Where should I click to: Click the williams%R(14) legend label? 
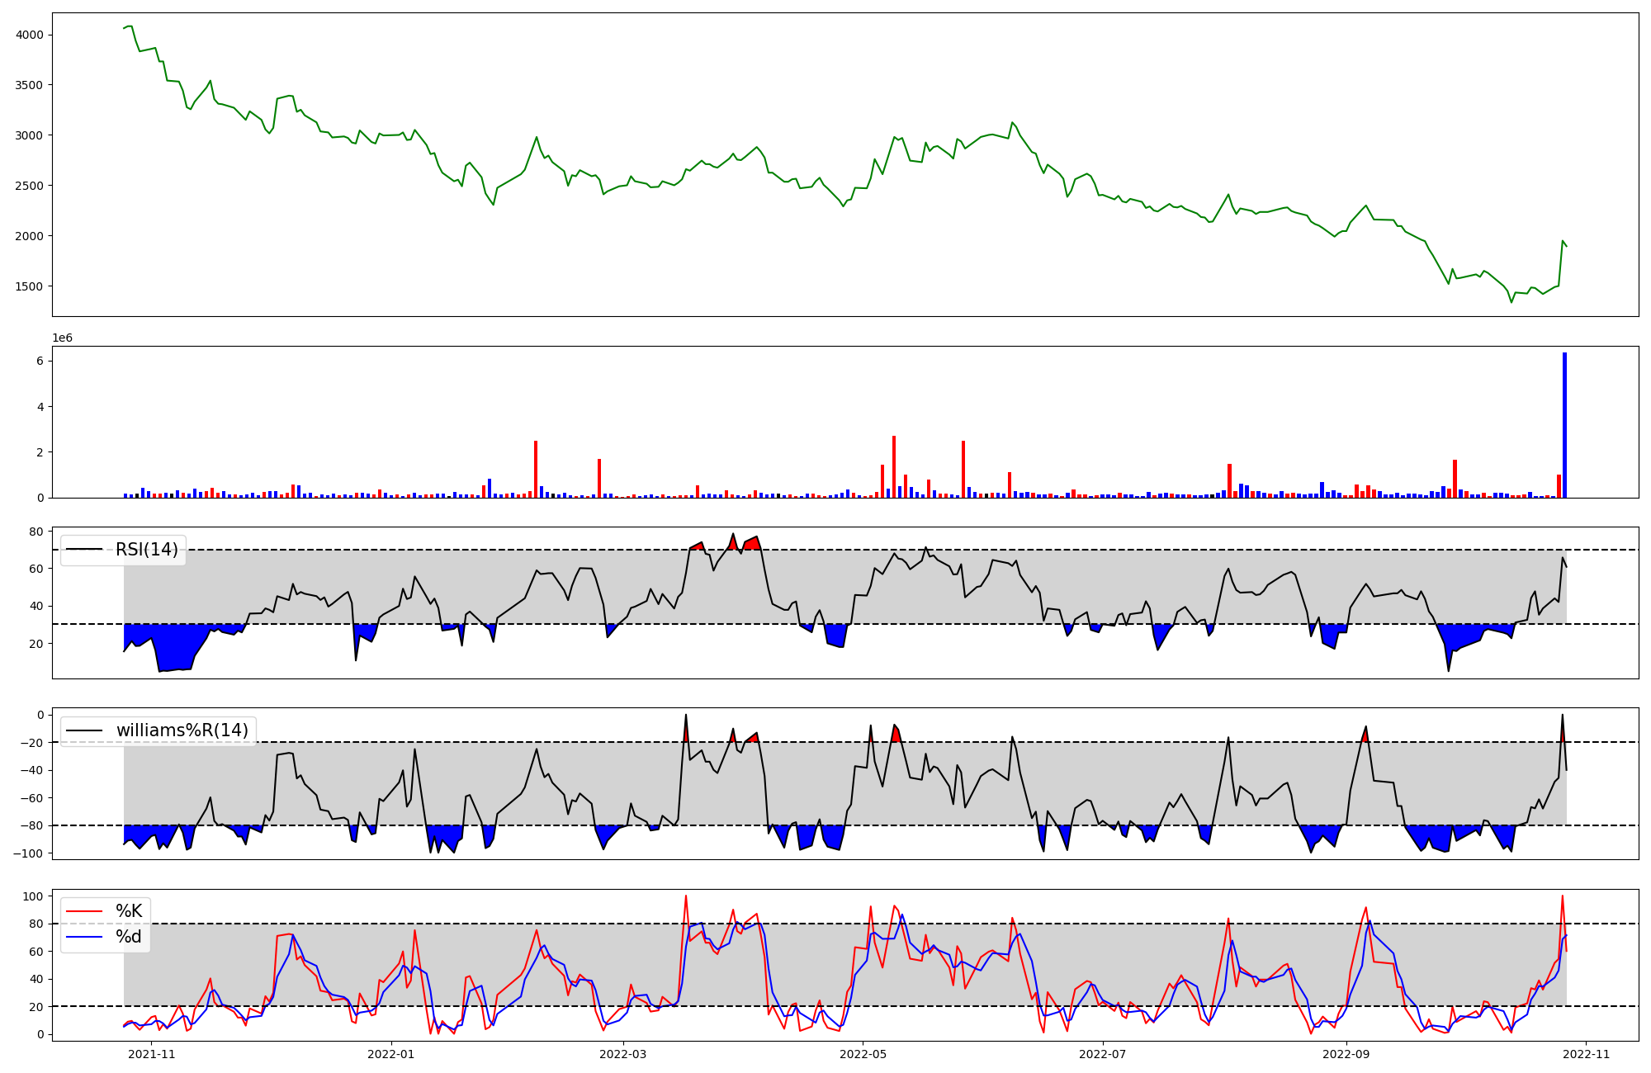182,730
